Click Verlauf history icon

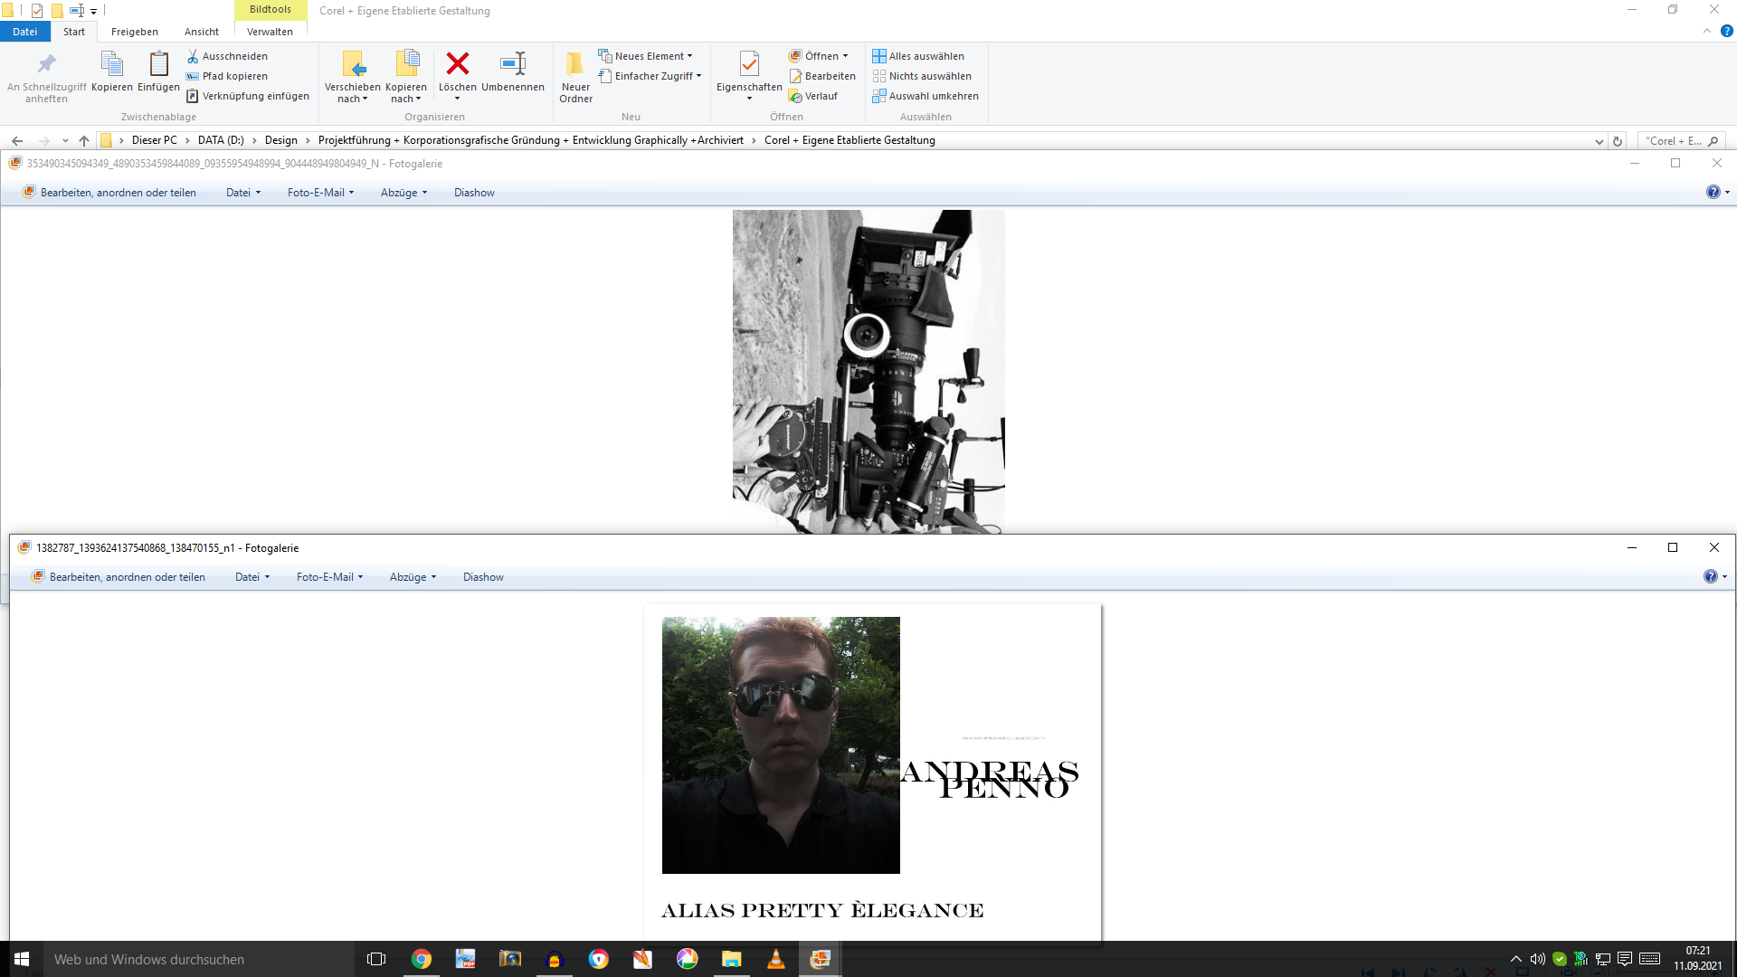[796, 96]
